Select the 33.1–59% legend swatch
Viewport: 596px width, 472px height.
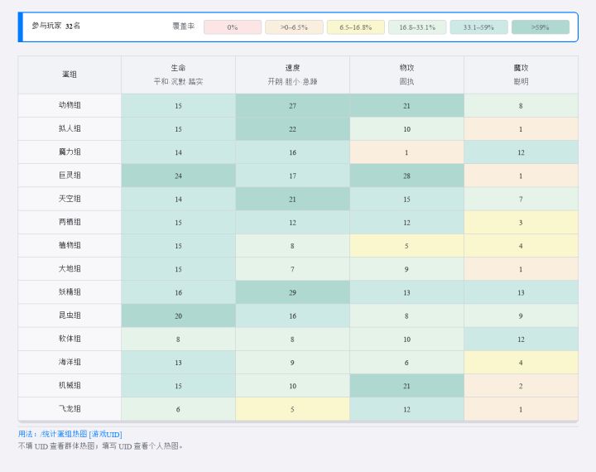pyautogui.click(x=478, y=27)
